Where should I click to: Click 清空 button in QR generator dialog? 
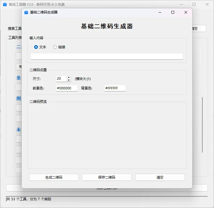coord(160,177)
